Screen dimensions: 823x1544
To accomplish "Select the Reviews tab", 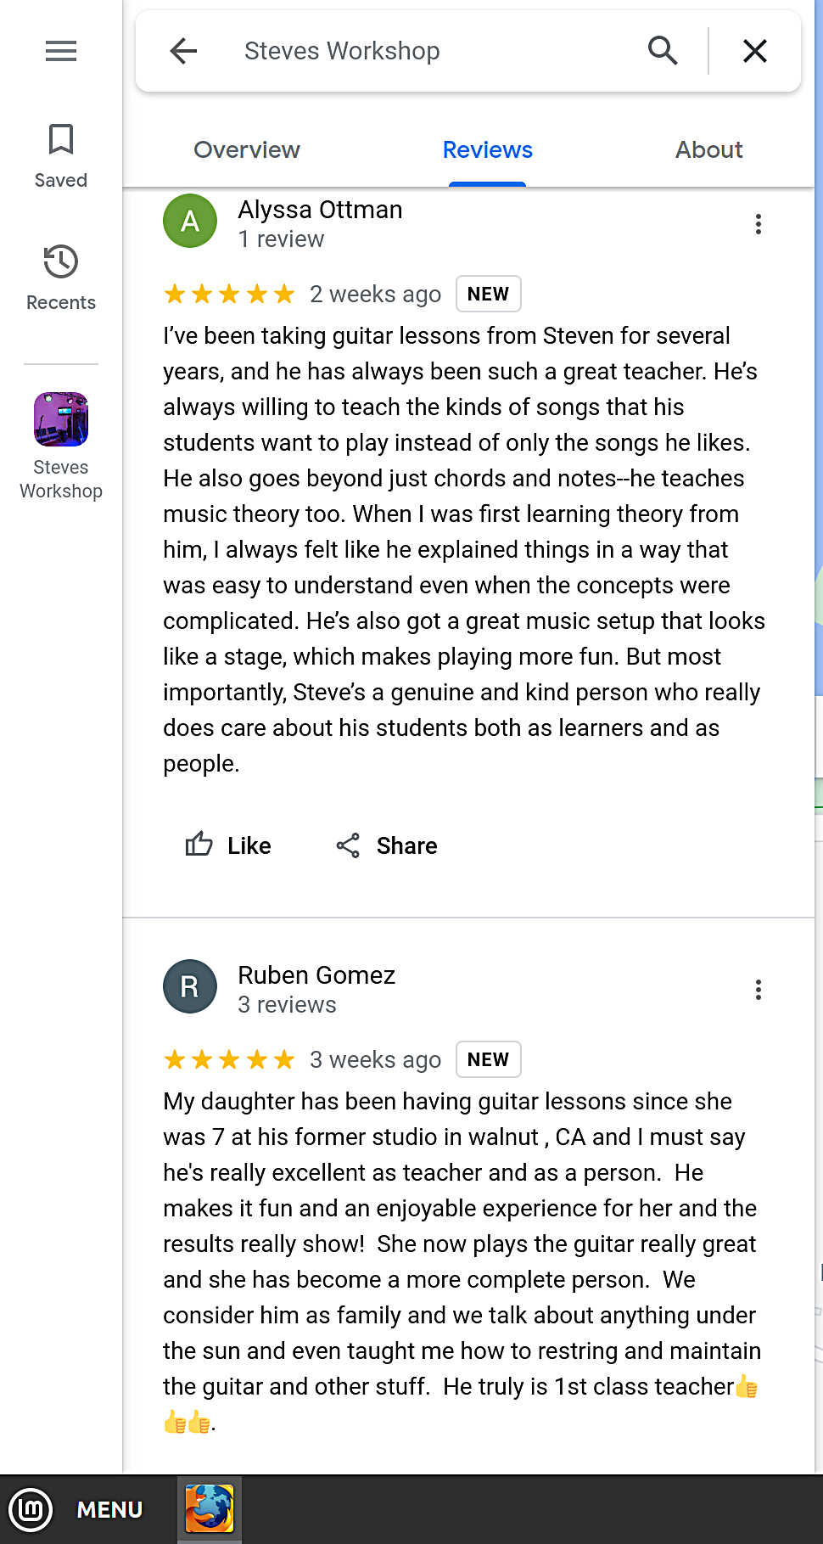I will (487, 150).
